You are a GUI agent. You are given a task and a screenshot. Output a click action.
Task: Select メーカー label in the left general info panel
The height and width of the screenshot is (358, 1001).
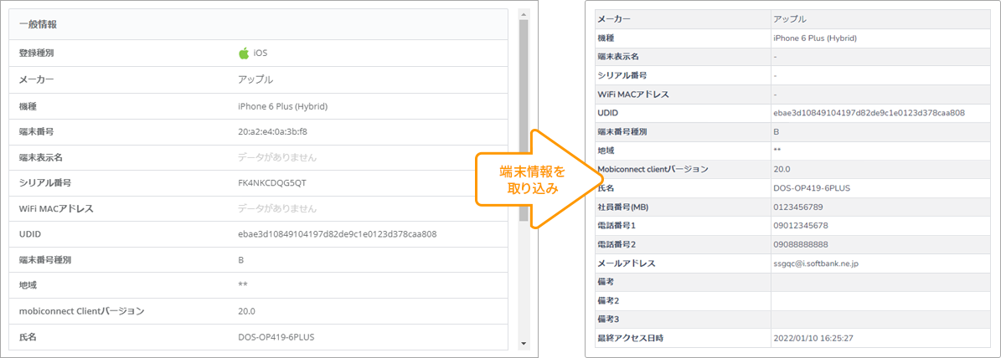pos(36,79)
